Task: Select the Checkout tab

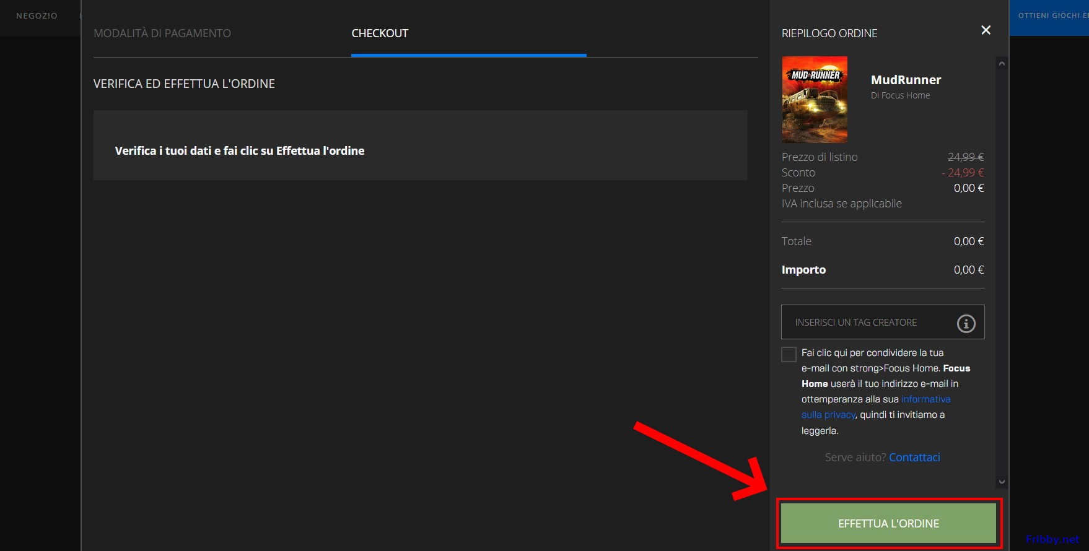Action: point(380,33)
